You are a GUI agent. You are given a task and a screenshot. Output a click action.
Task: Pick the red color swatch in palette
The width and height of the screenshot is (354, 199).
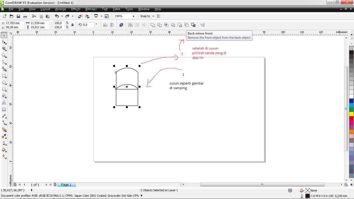tap(351, 118)
